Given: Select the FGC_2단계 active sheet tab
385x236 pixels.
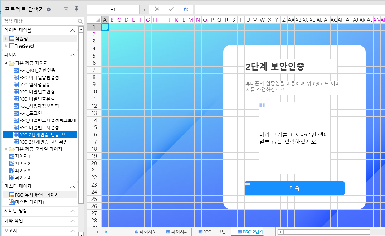Looking at the screenshot, I should tap(250, 232).
